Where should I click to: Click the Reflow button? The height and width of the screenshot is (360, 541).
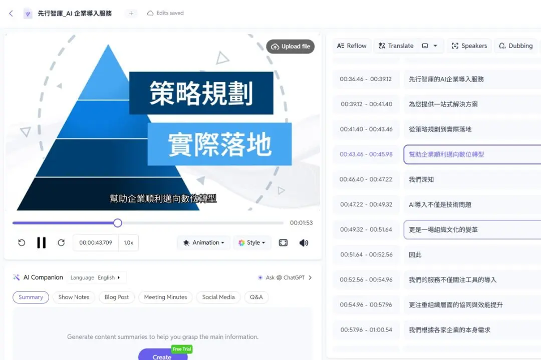pos(352,46)
